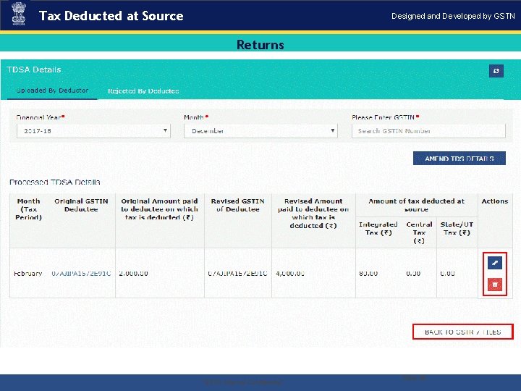Click the Central Tax column header
521x391 pixels.
(x=419, y=232)
